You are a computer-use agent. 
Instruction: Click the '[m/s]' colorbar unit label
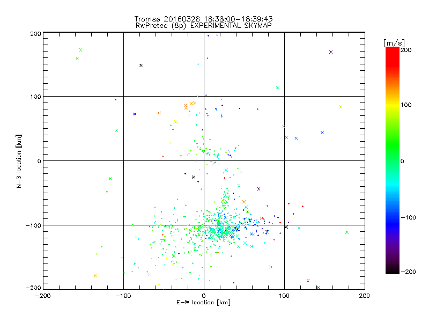click(x=394, y=43)
